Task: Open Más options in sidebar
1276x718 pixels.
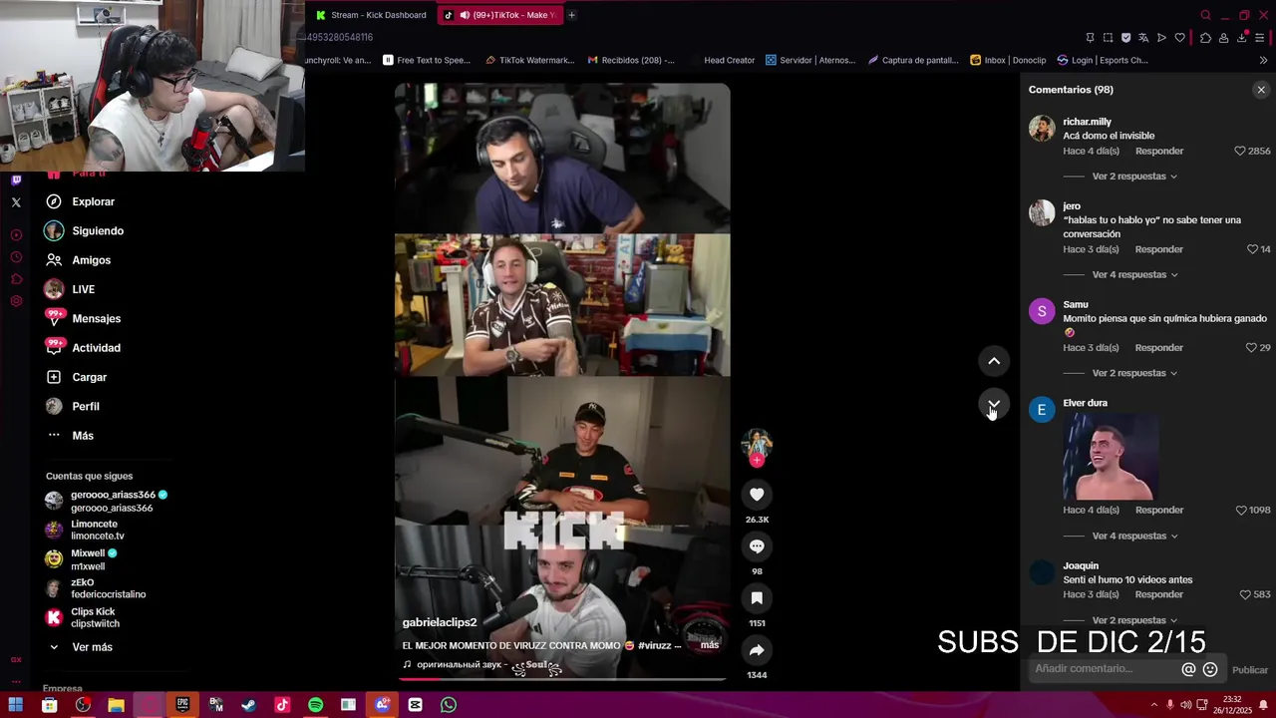Action: tap(70, 436)
